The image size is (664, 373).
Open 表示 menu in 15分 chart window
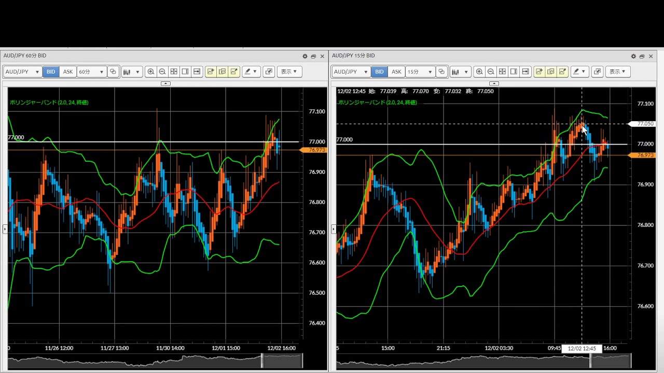[618, 71]
